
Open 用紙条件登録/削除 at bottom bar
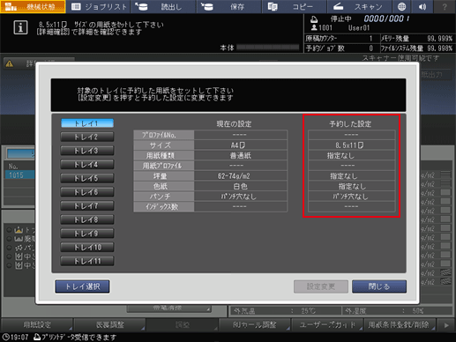(400, 324)
